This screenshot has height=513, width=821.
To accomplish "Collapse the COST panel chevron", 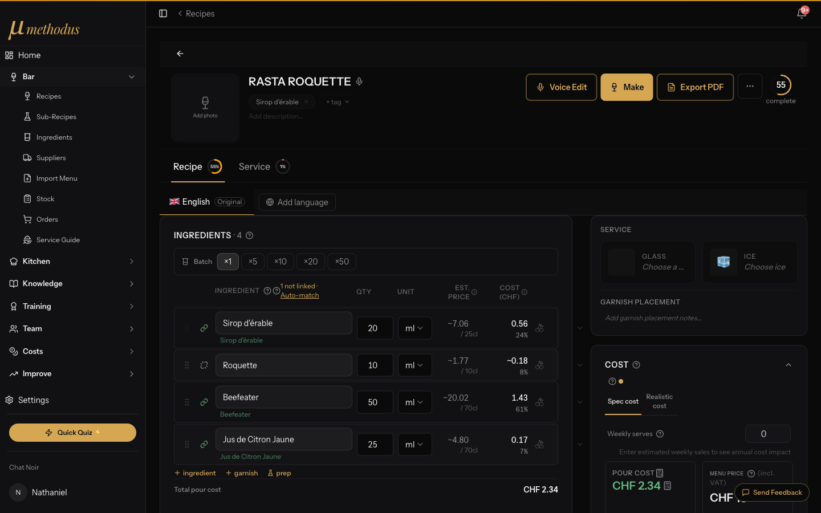I will click(x=789, y=365).
